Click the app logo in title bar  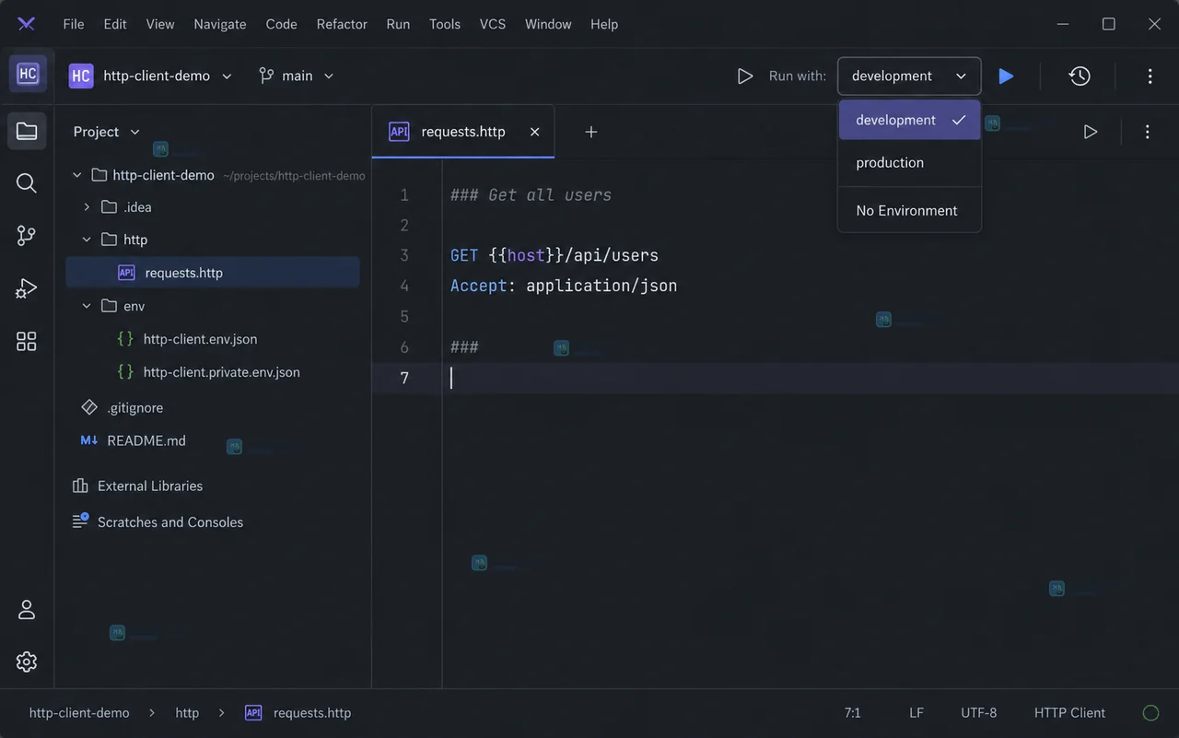click(x=27, y=24)
